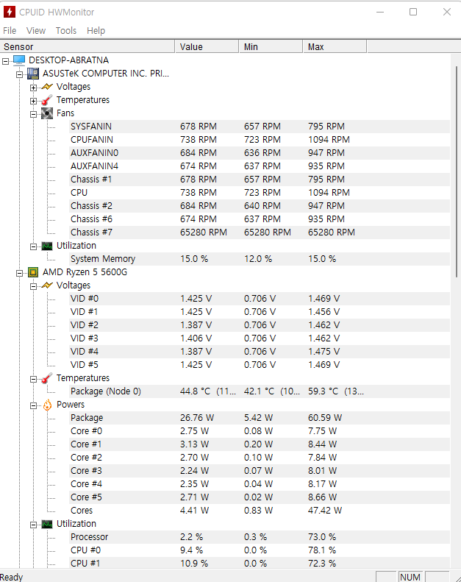This screenshot has width=461, height=582.
Task: Collapse the motherboard Utilization node
Action: pos(33,246)
